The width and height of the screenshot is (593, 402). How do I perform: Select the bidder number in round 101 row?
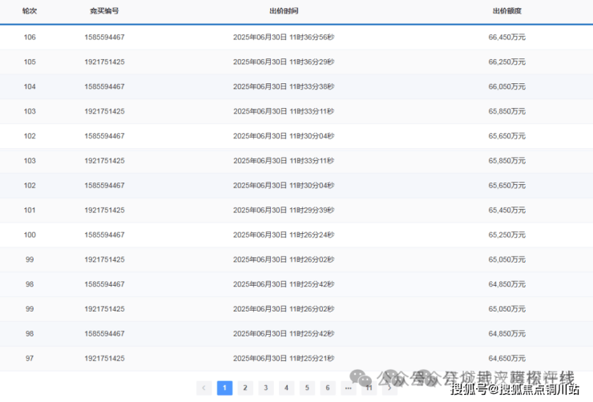coord(104,210)
